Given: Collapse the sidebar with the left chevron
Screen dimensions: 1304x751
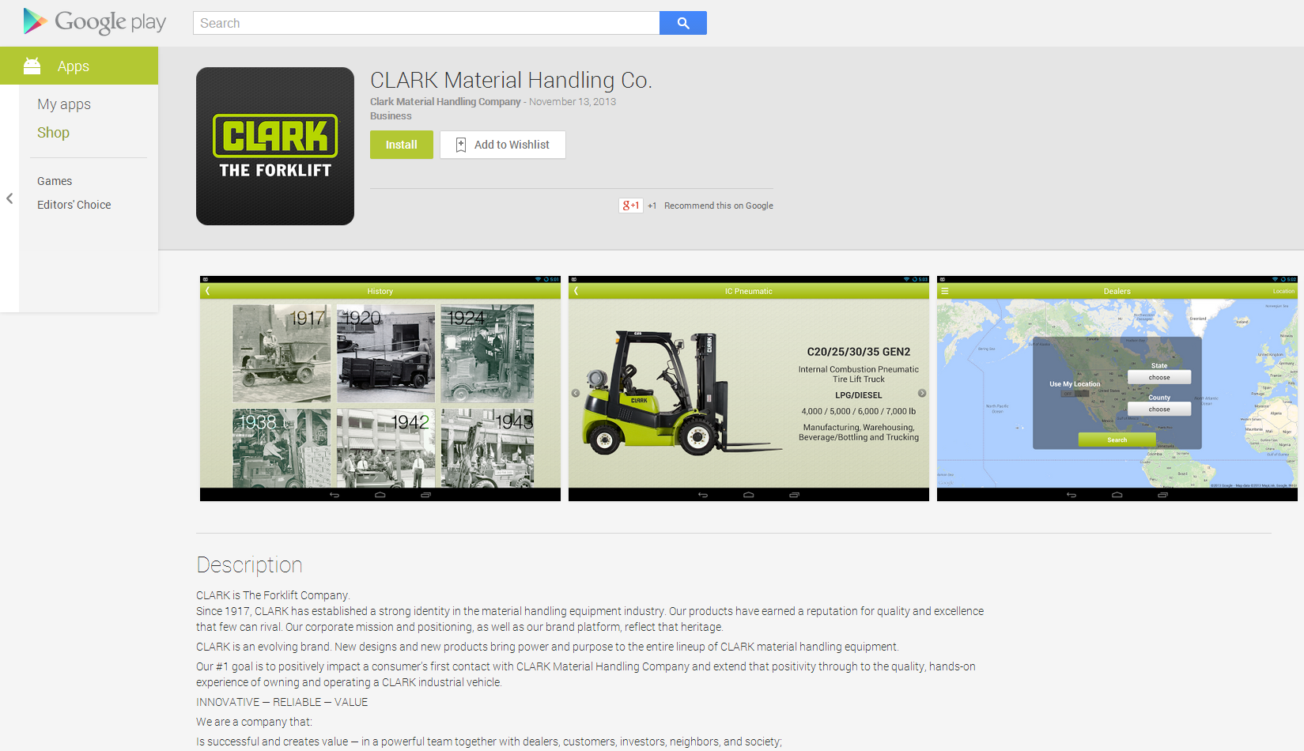Looking at the screenshot, I should [x=9, y=199].
